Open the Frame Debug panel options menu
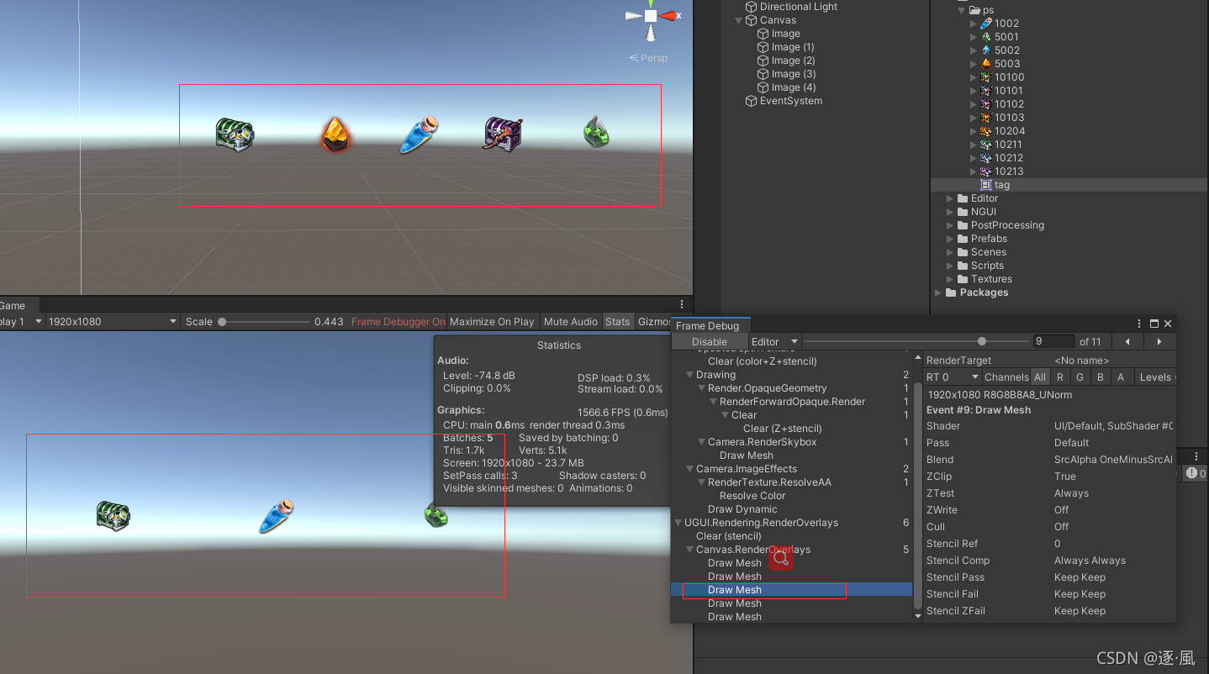The image size is (1209, 674). (x=1140, y=324)
